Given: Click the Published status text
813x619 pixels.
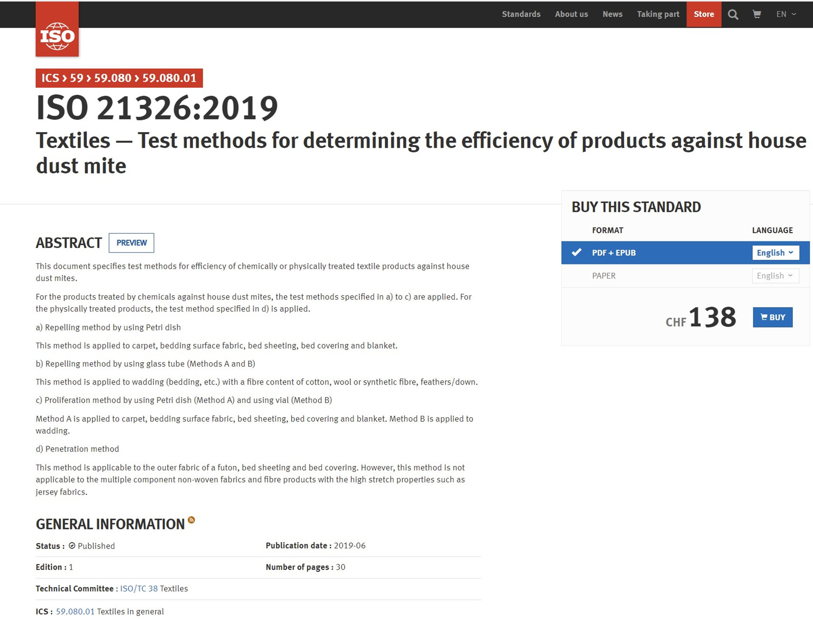Looking at the screenshot, I should (x=96, y=546).
